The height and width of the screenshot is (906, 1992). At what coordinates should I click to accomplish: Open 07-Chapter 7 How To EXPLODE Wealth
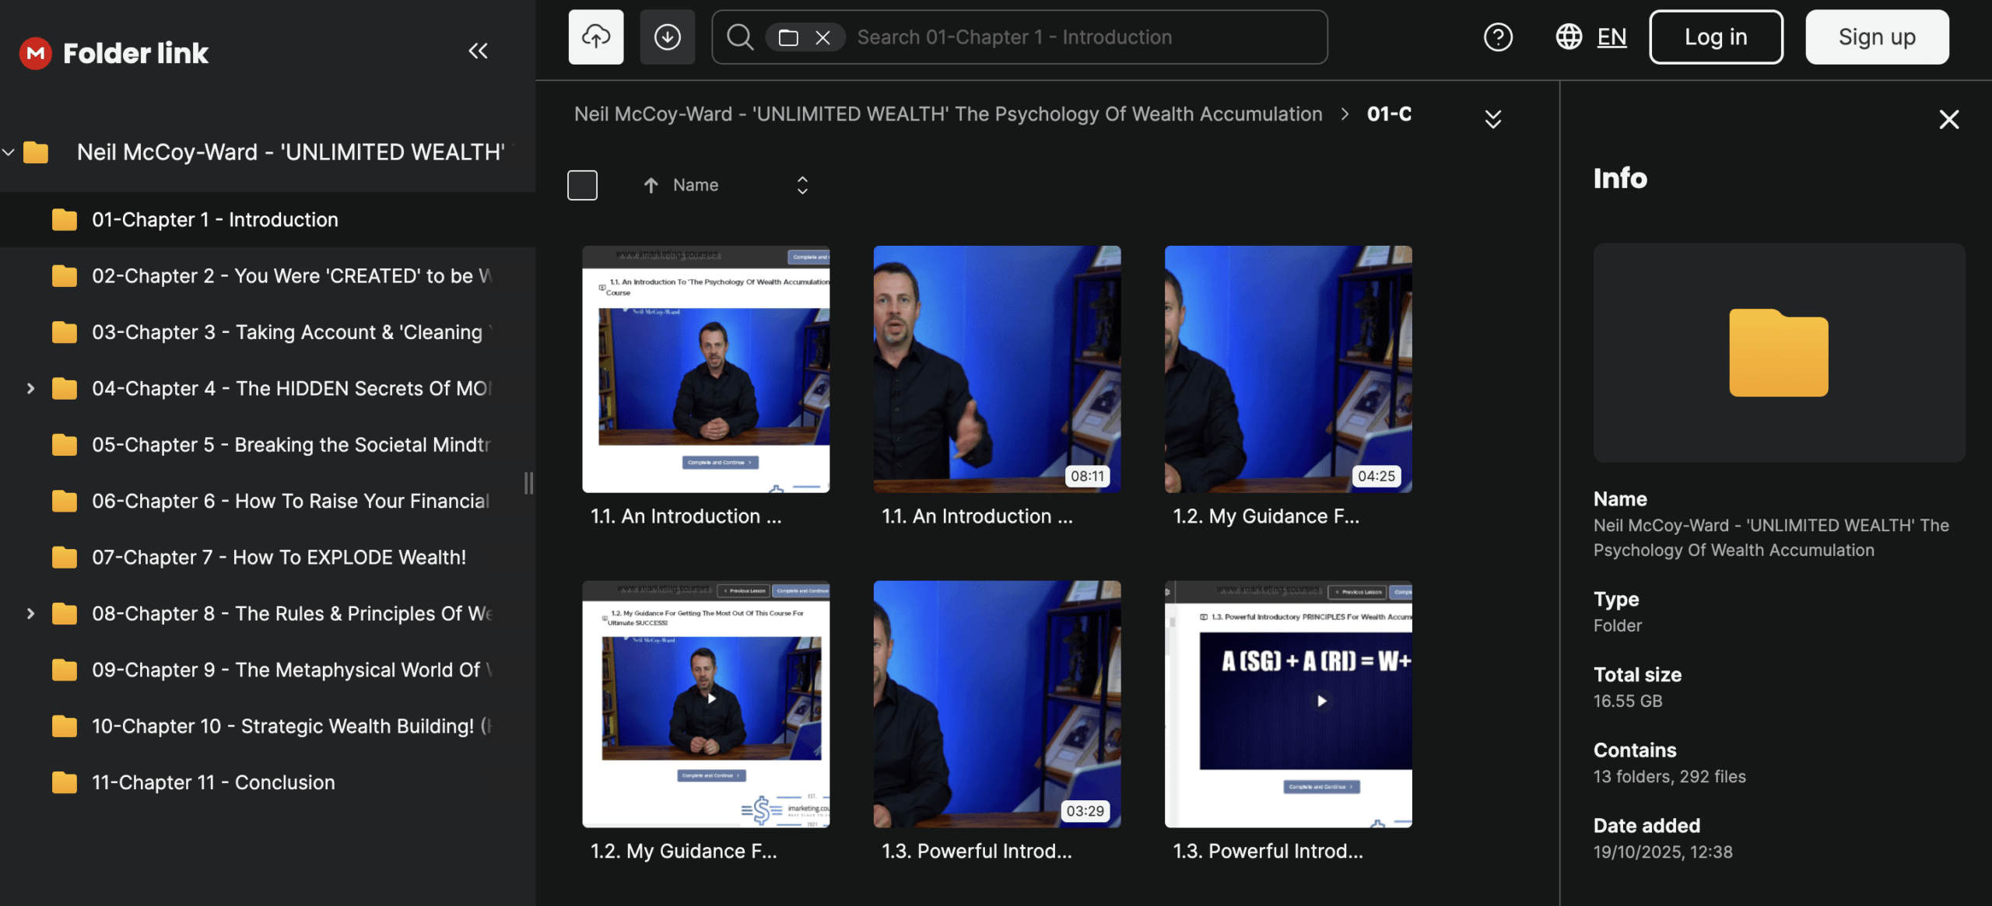279,558
